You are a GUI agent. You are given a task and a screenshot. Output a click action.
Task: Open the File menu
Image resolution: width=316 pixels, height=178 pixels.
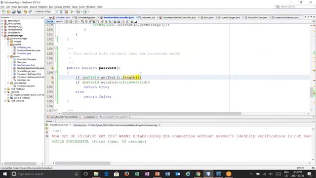pos(2,7)
